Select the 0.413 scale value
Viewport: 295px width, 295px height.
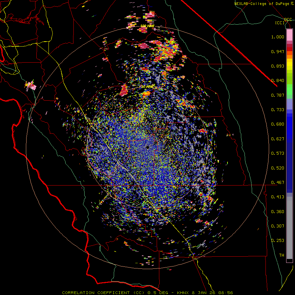278,197
